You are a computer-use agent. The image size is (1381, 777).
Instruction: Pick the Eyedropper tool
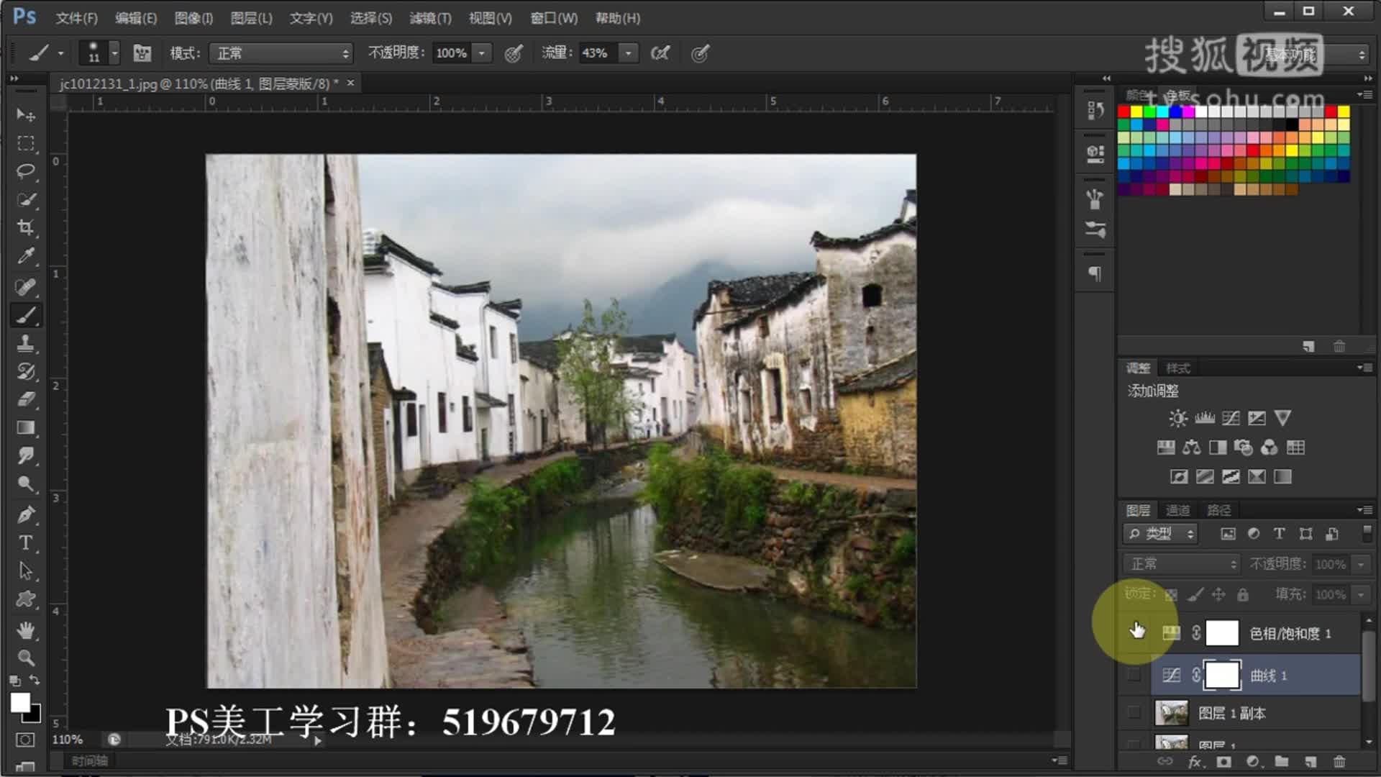26,255
